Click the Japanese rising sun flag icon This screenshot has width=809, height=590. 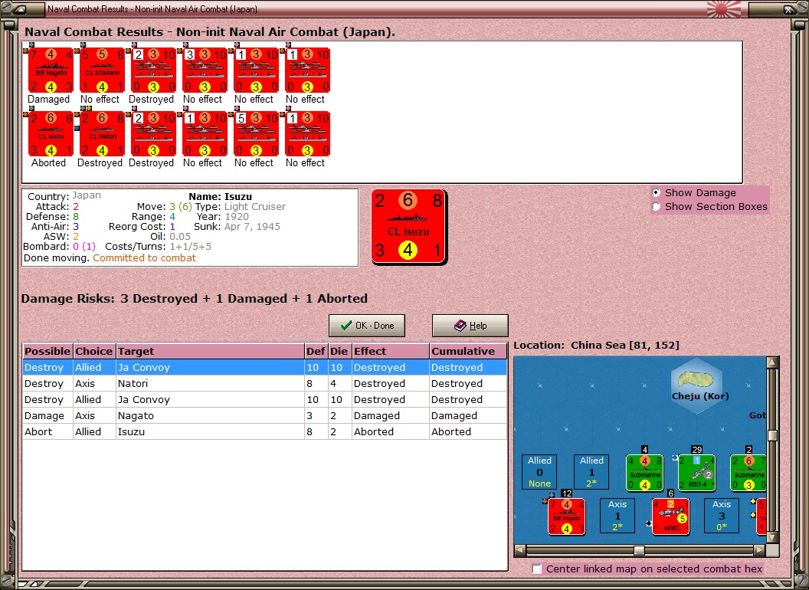point(723,8)
